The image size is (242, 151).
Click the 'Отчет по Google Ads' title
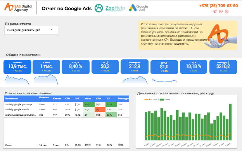click(67, 9)
